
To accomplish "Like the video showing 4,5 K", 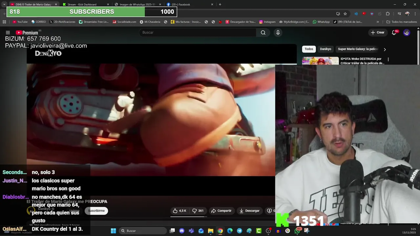I will pyautogui.click(x=179, y=211).
